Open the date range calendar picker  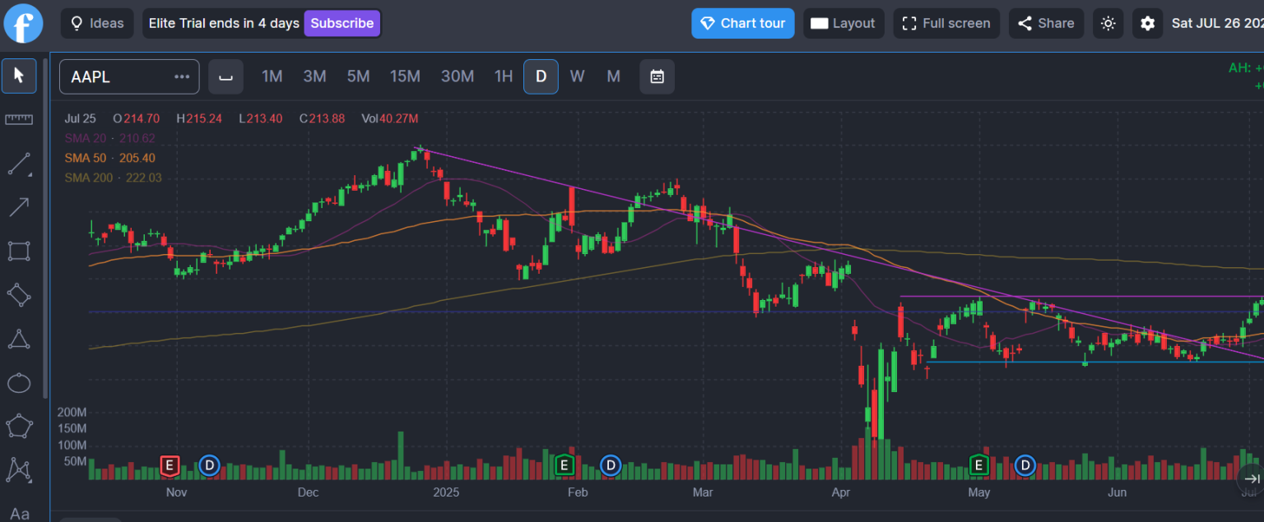click(x=657, y=76)
